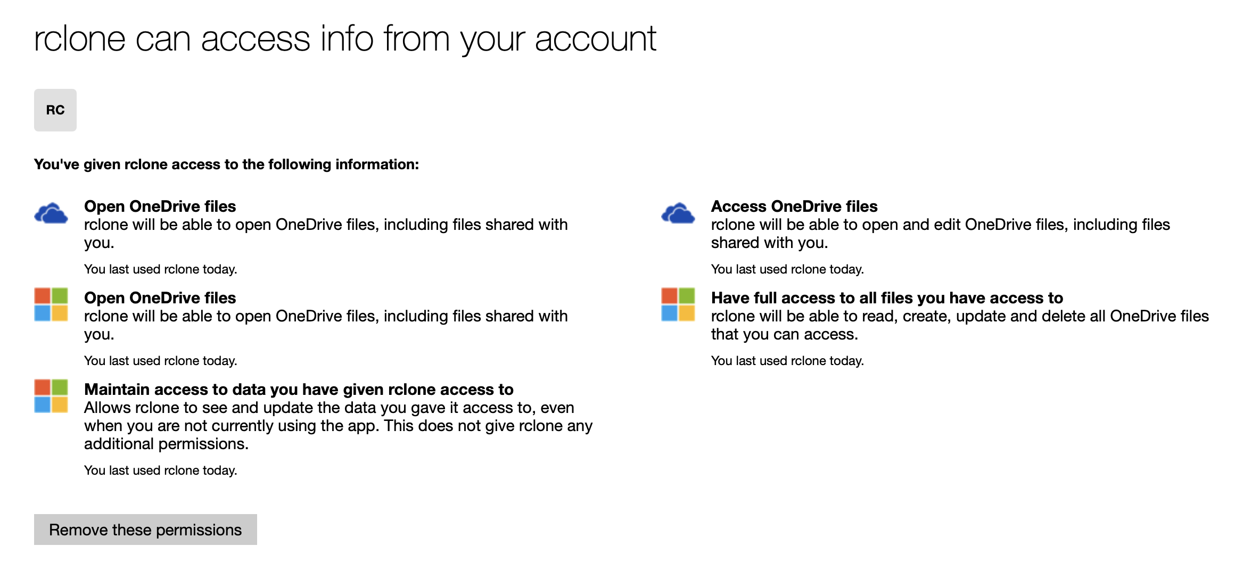The height and width of the screenshot is (579, 1235).
Task: Click OneDrive cloud icon next to Access OneDrive files
Action: [x=678, y=213]
